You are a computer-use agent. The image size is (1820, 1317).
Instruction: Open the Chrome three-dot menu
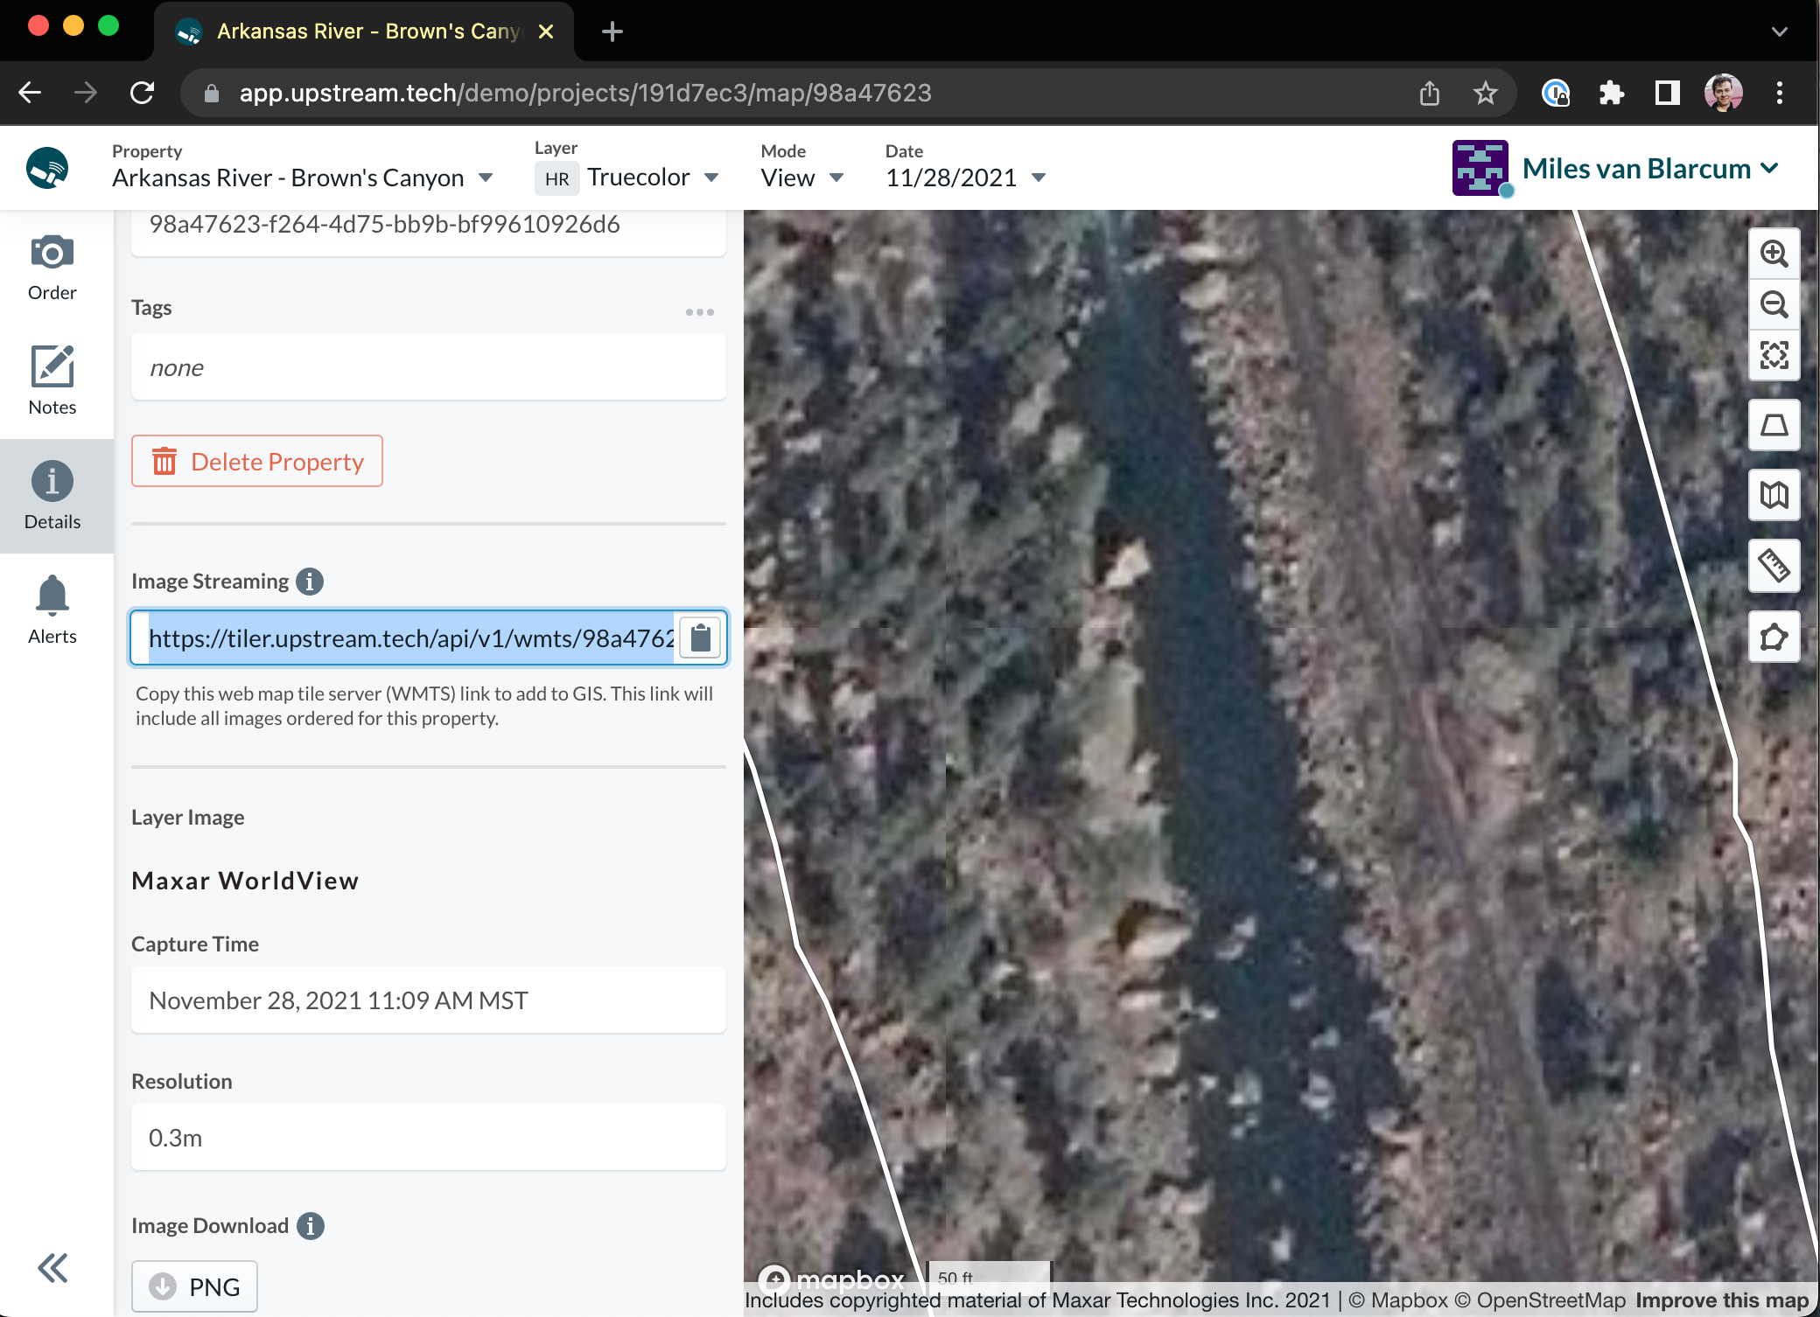tap(1779, 93)
